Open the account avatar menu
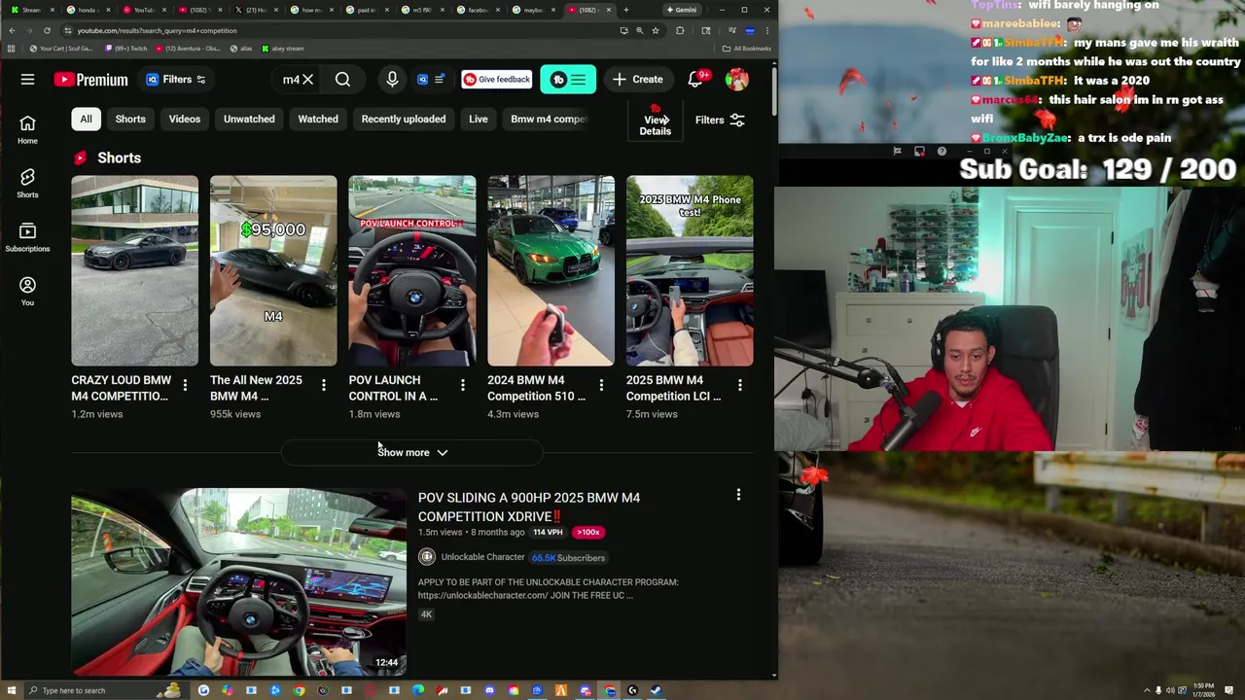 [x=737, y=80]
